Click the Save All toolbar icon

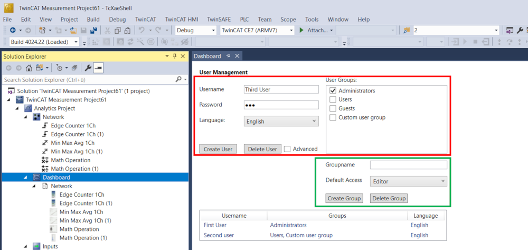93,30
